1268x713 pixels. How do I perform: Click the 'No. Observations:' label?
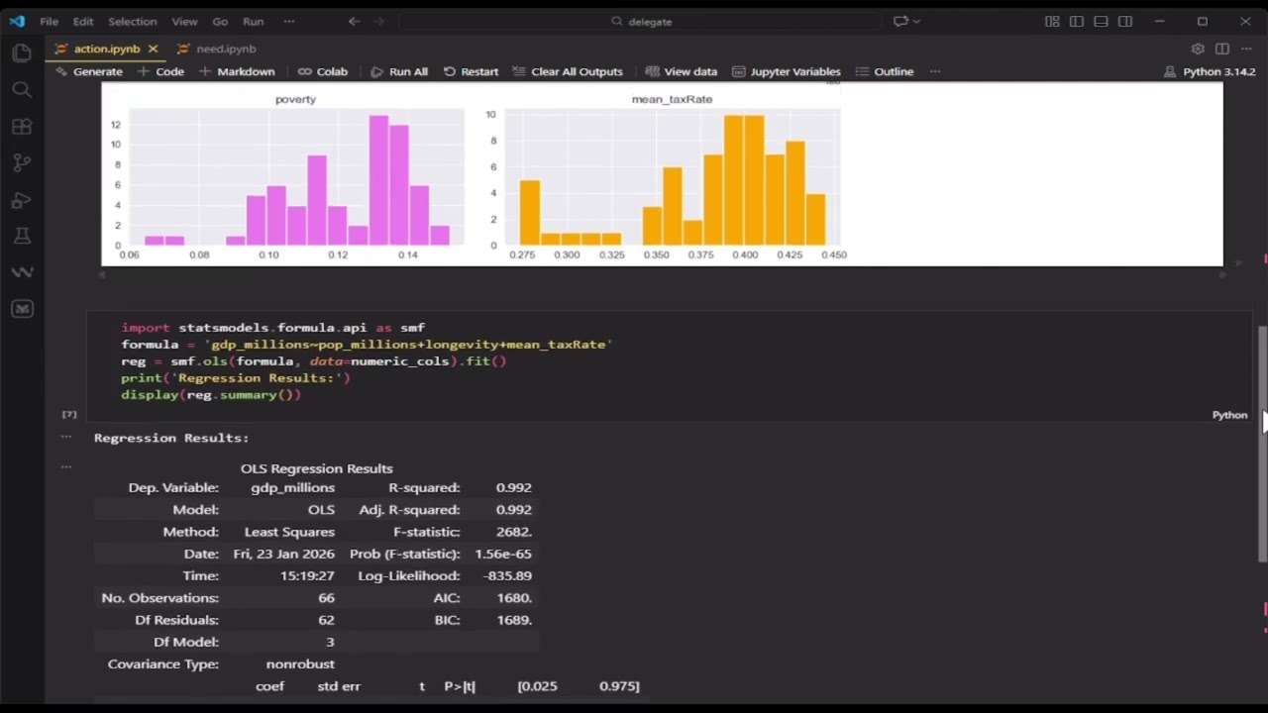[x=160, y=598]
